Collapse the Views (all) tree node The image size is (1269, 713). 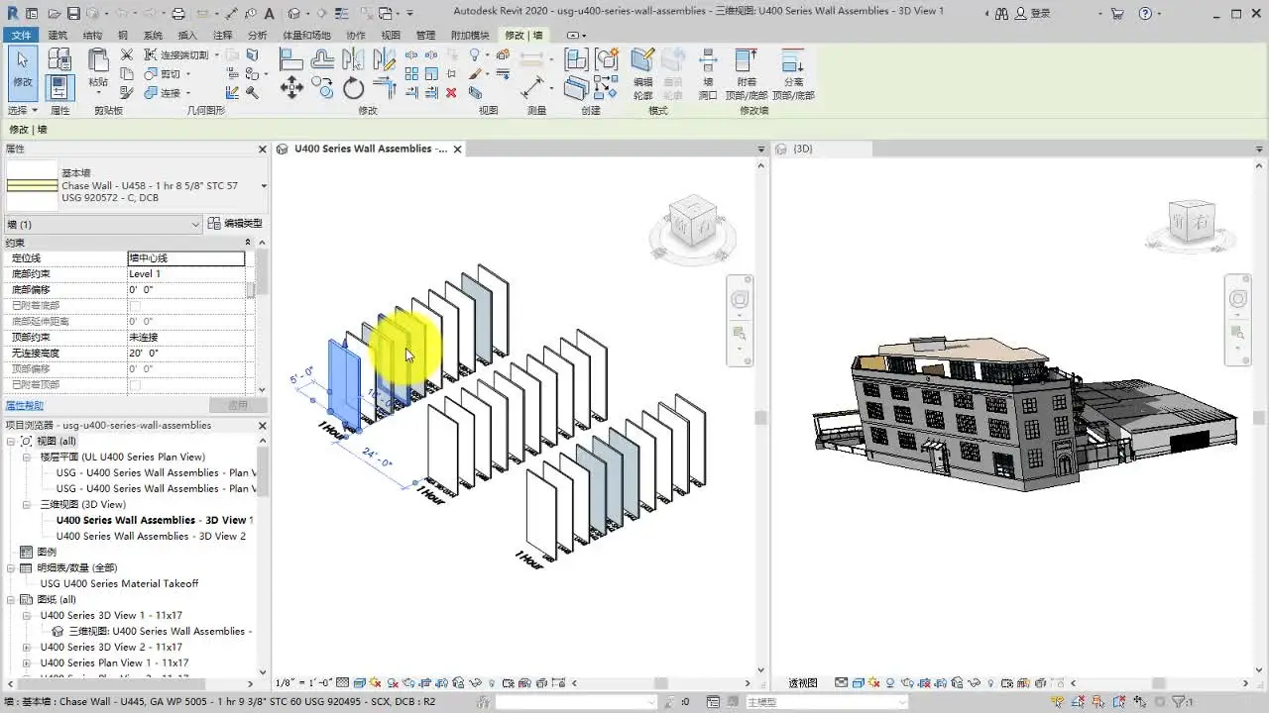coord(12,441)
